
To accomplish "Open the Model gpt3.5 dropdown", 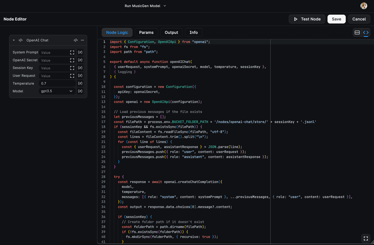I will point(57,91).
